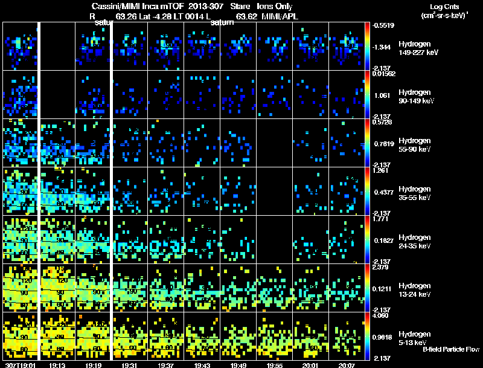Click the 0.4377 color scale value
This screenshot has height=368, width=483.
tap(384, 192)
